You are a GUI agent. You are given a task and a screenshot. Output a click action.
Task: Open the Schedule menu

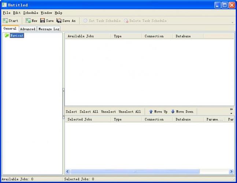(31, 13)
